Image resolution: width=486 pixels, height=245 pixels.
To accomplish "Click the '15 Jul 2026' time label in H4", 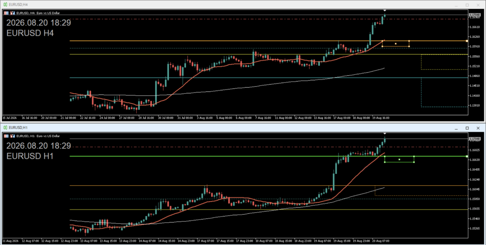I will pyautogui.click(x=9, y=118).
